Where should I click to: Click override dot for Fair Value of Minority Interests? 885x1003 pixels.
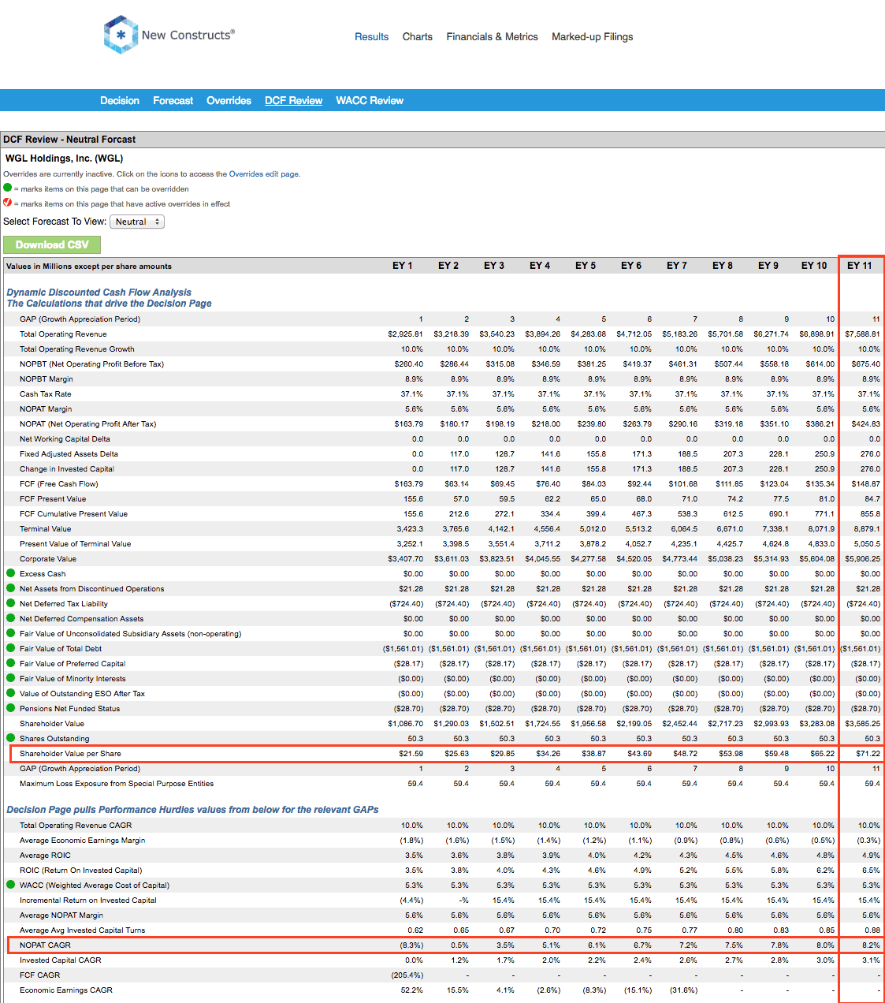(x=11, y=678)
